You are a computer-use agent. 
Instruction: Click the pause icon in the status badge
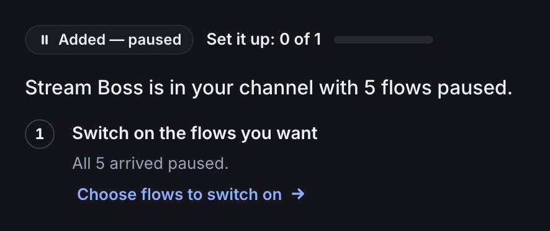45,40
